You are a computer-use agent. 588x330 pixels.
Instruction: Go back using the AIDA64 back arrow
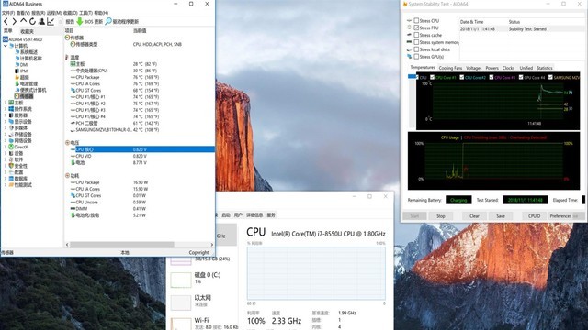click(x=6, y=22)
